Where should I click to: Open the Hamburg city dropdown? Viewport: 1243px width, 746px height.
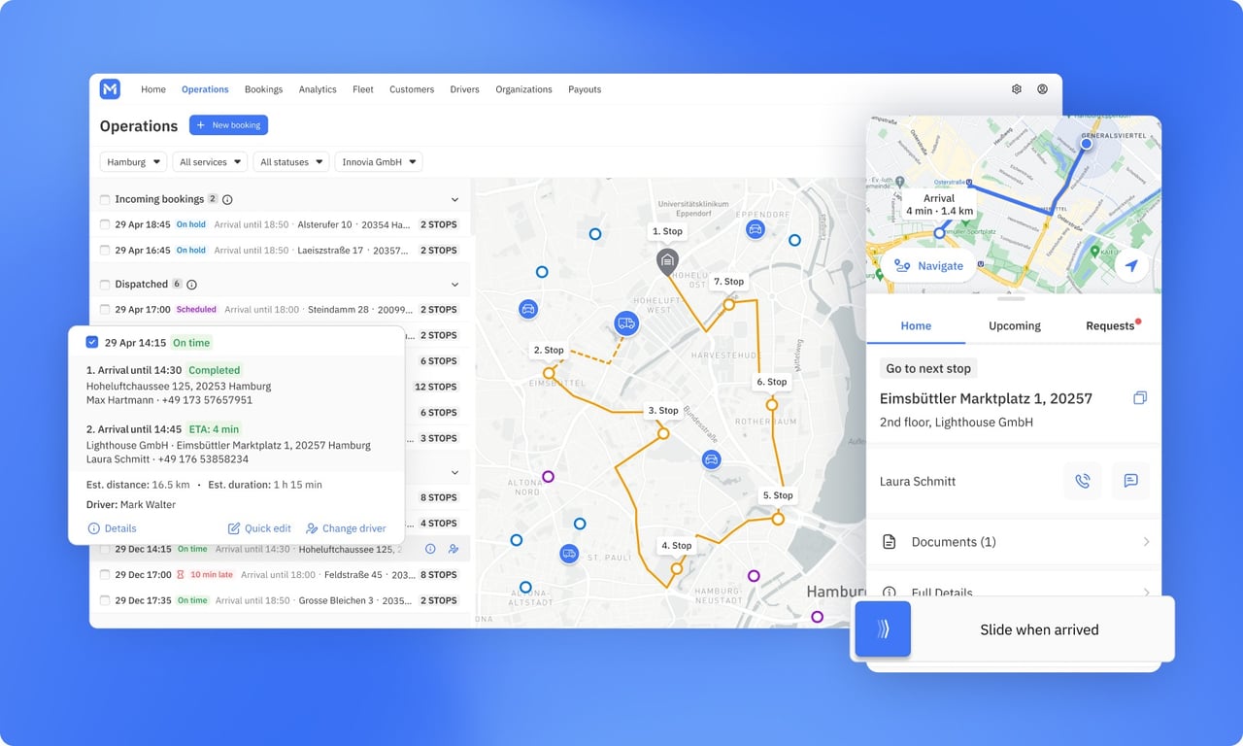pyautogui.click(x=133, y=162)
